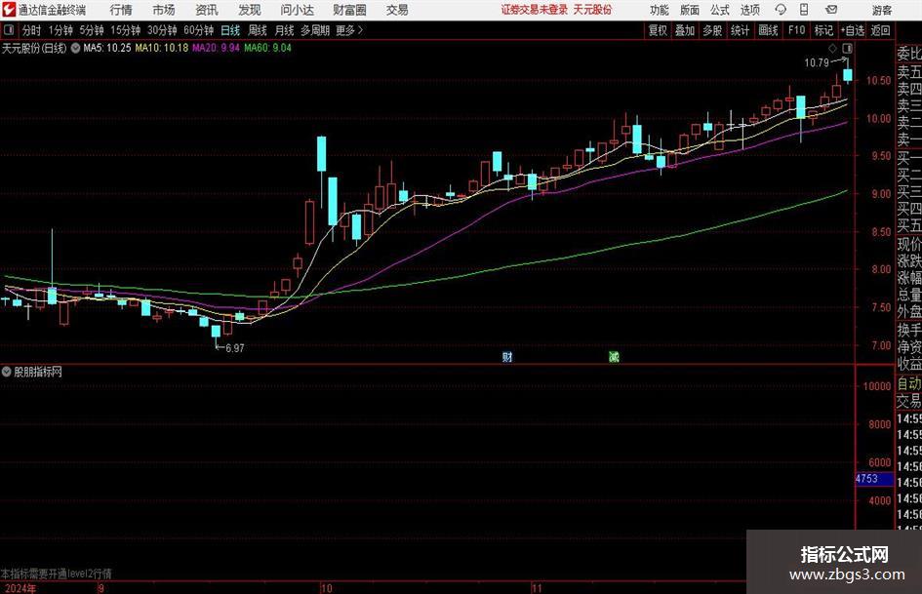Image resolution: width=922 pixels, height=594 pixels.
Task: Click 本指标需要开通level2行情 notice
Action: [x=56, y=574]
